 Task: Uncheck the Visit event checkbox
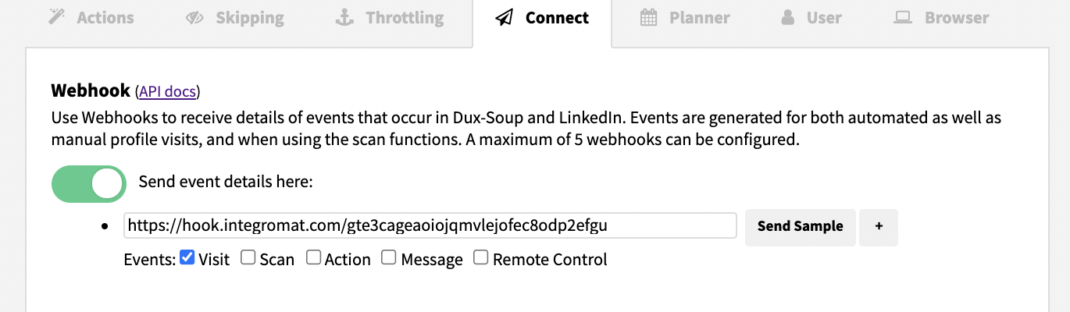coord(187,257)
